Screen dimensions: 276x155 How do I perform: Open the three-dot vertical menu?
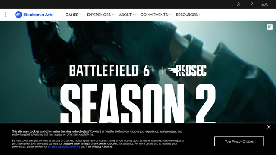click(x=6, y=15)
